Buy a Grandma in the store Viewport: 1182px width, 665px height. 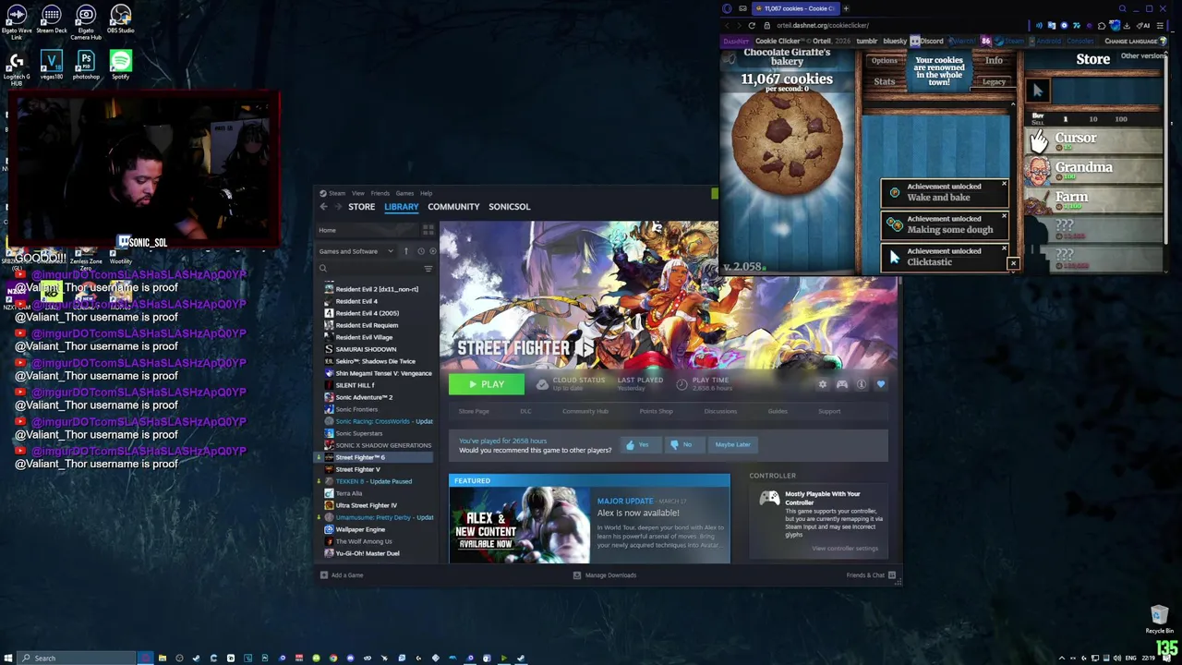1094,170
